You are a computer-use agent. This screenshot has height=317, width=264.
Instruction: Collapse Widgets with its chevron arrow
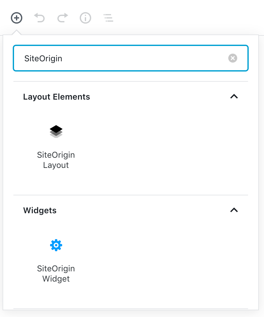pos(234,210)
